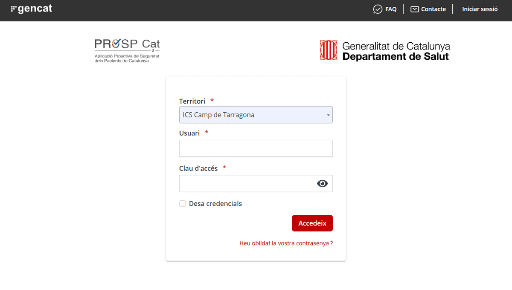
Task: Show password with the eye icon
Action: (x=323, y=184)
